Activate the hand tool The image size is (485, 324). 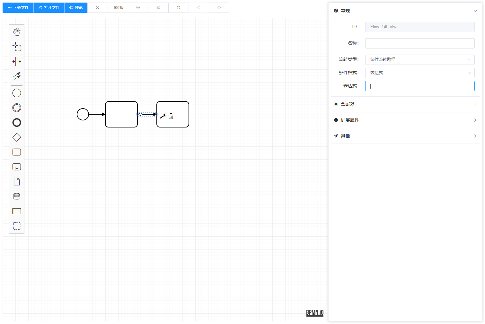[x=17, y=32]
